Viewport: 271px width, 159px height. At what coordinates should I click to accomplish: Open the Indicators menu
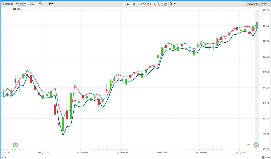pyautogui.click(x=252, y=4)
